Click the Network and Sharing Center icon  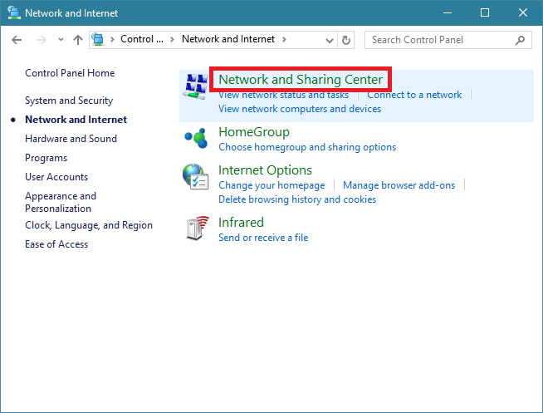(196, 86)
